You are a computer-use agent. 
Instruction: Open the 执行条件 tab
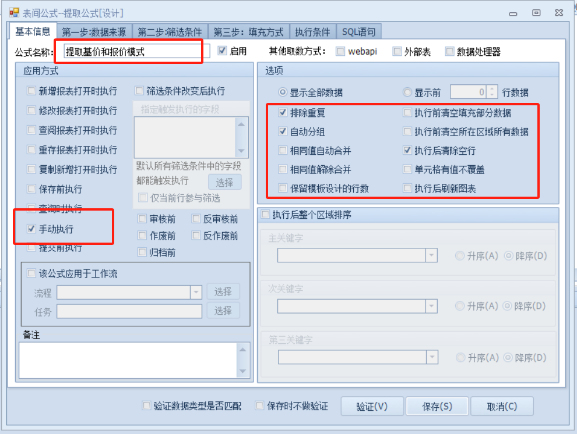click(312, 32)
